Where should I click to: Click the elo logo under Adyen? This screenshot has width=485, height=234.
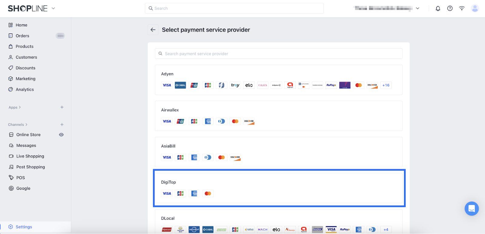tap(249, 85)
